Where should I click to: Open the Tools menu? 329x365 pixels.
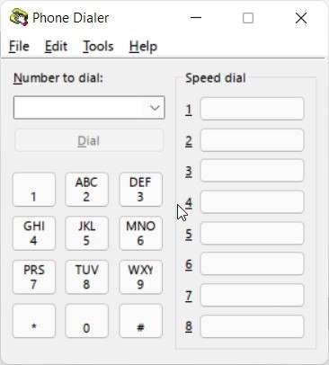98,47
